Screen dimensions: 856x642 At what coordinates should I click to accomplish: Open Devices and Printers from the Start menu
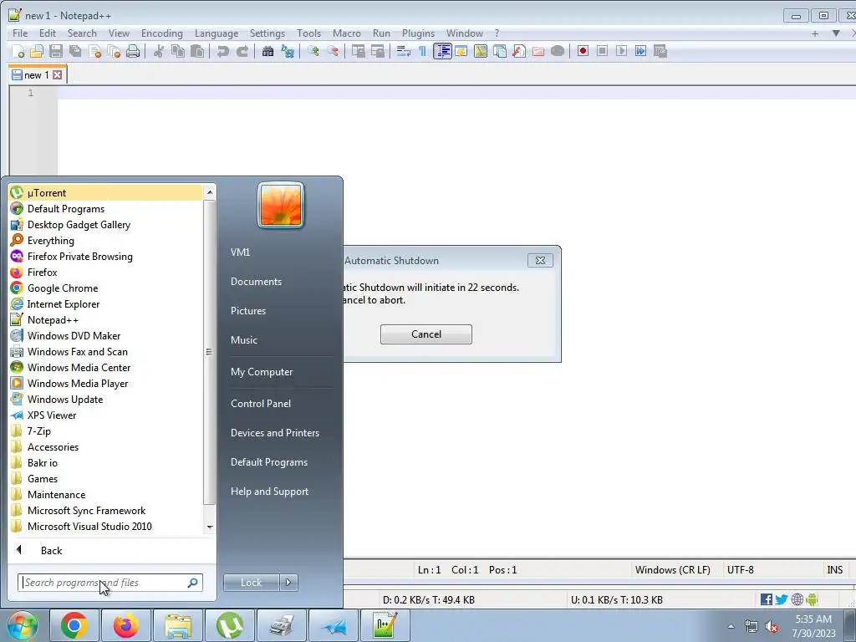coord(274,433)
